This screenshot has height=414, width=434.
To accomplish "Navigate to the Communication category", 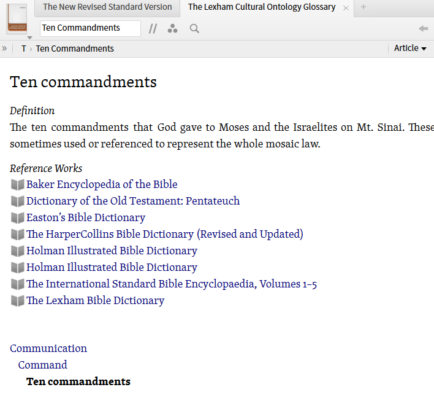I will pos(48,348).
